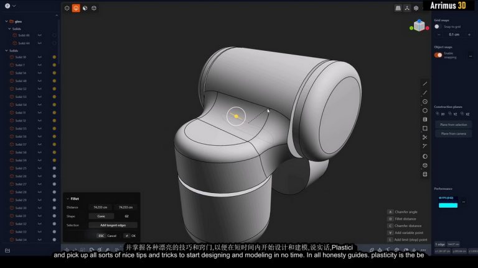Enable Snap to grid toggle
This screenshot has width=478, height=268.
coord(437,27)
